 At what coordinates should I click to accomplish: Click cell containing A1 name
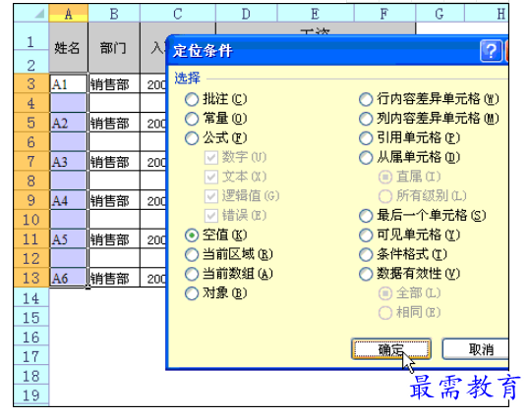click(x=69, y=83)
